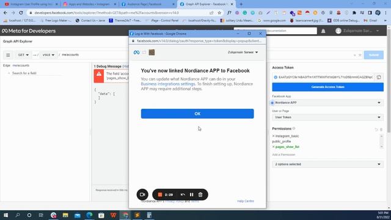The image size is (391, 220).
Task: Open the GET method dropdown
Action: (23, 55)
